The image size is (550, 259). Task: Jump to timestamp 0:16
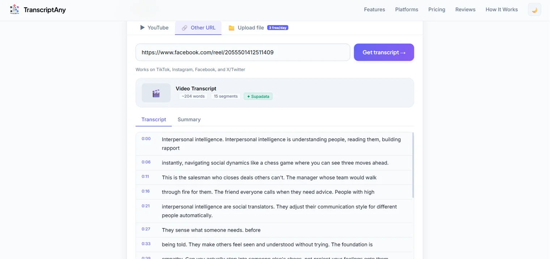point(146,191)
